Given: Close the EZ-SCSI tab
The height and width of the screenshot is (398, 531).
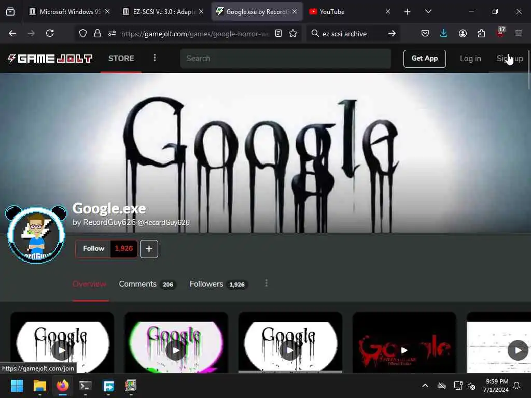Looking at the screenshot, I should tap(201, 11).
